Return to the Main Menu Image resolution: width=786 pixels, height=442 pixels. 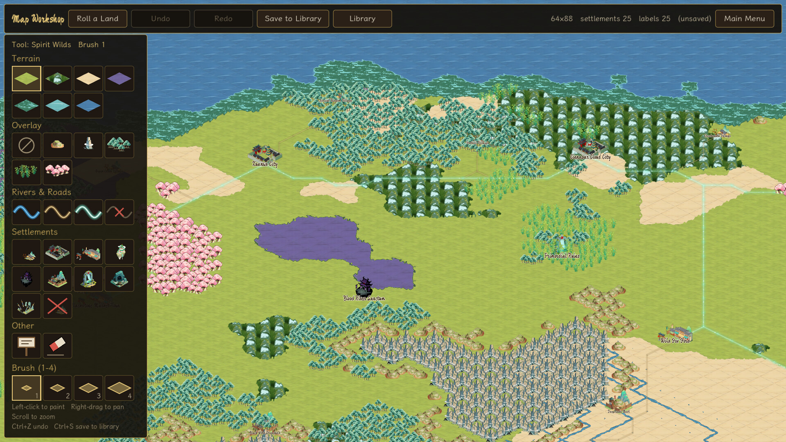(x=744, y=18)
